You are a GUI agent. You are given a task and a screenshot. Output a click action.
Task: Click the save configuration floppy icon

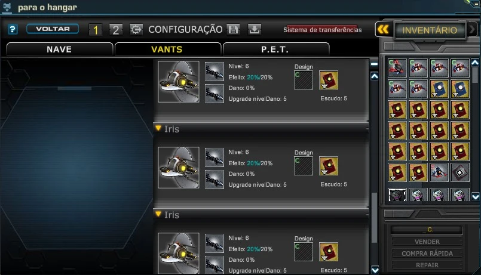[x=233, y=29]
